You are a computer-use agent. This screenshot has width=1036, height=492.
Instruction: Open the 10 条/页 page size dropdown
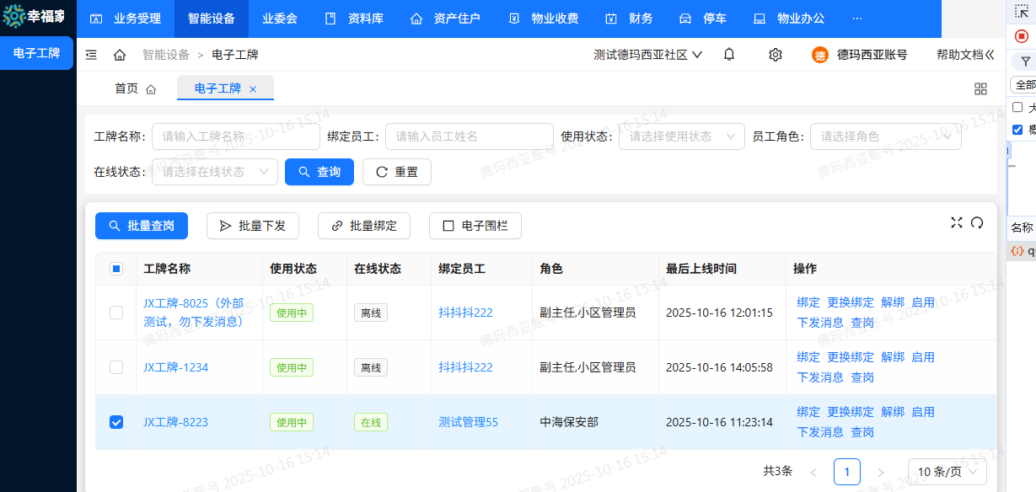point(947,472)
